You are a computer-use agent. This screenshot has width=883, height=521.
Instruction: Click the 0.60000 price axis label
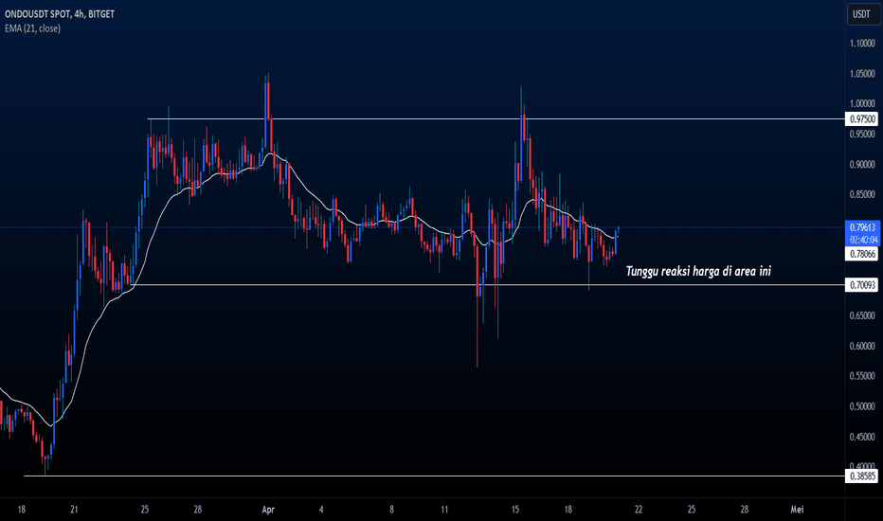coord(862,346)
